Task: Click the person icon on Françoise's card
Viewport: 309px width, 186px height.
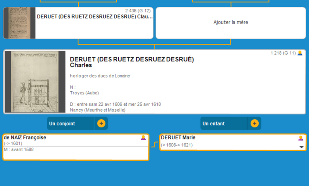Action: (x=143, y=138)
